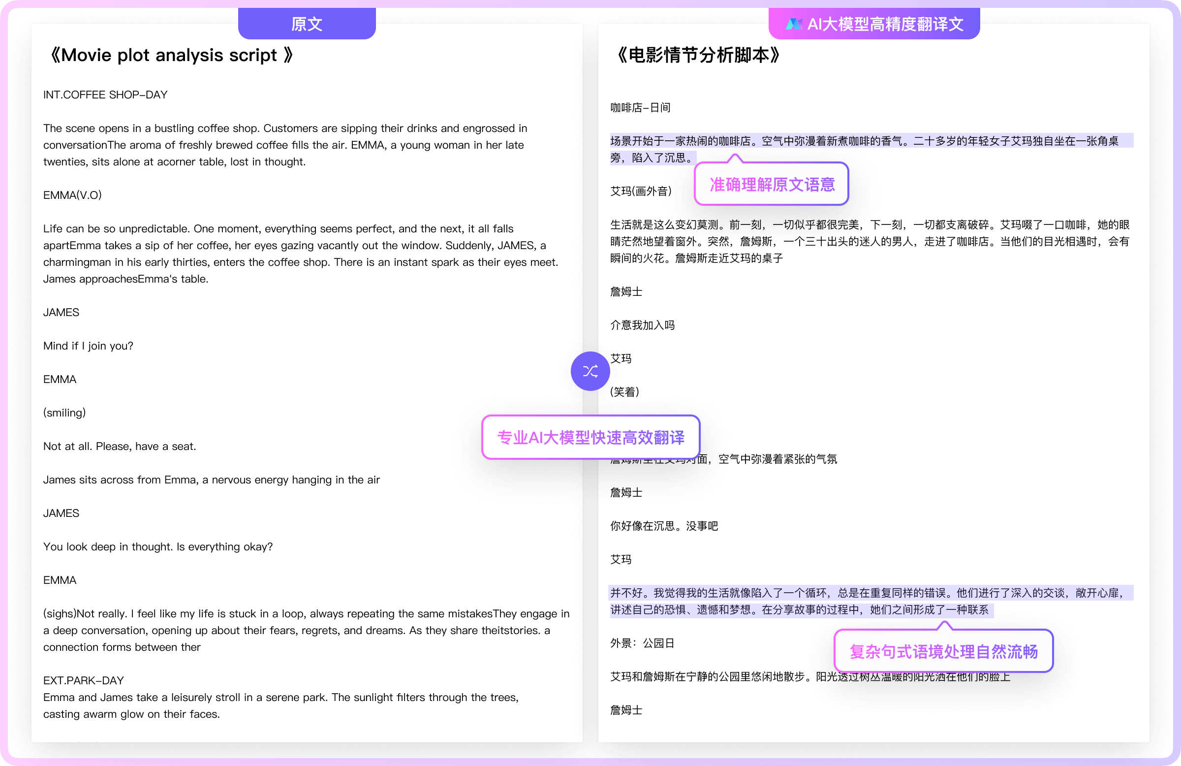Screen dimensions: 1181x766
Task: Click the 专业AI大模型快速高效翻译 callout
Action: pos(590,437)
